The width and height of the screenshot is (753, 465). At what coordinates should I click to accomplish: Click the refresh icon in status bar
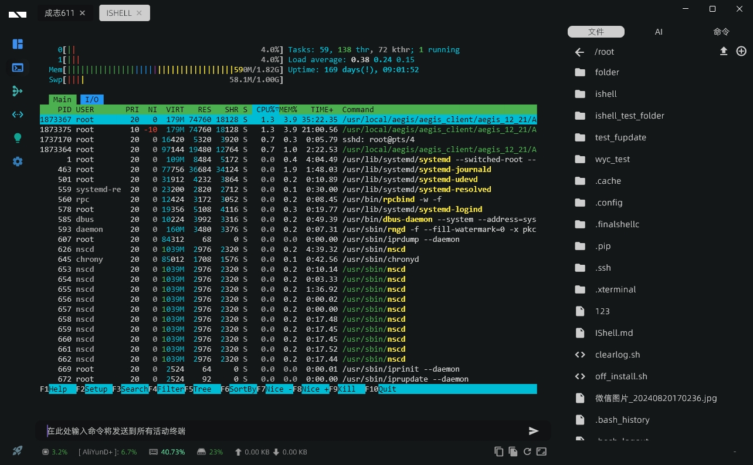[x=527, y=451]
